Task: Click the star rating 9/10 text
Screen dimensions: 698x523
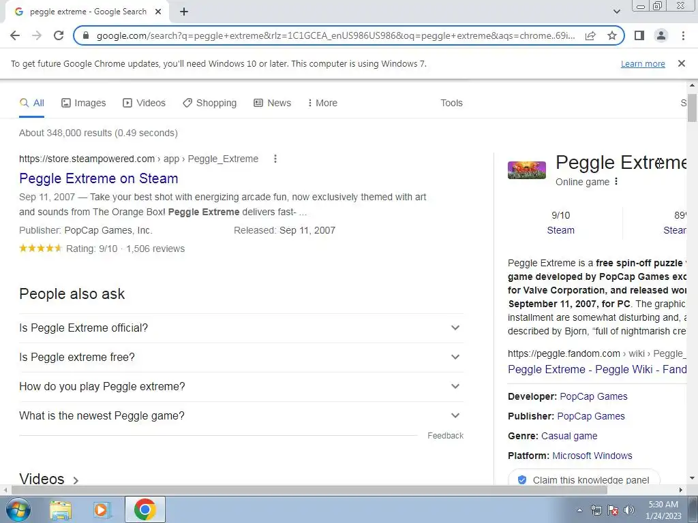Action: [92, 249]
